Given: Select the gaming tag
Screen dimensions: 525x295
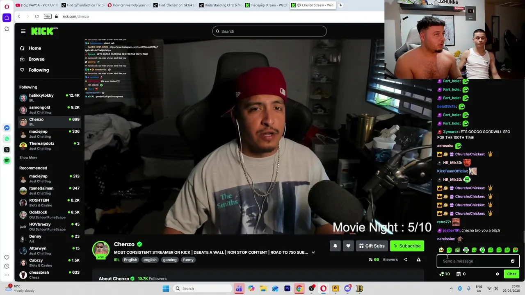Looking at the screenshot, I should [x=169, y=260].
